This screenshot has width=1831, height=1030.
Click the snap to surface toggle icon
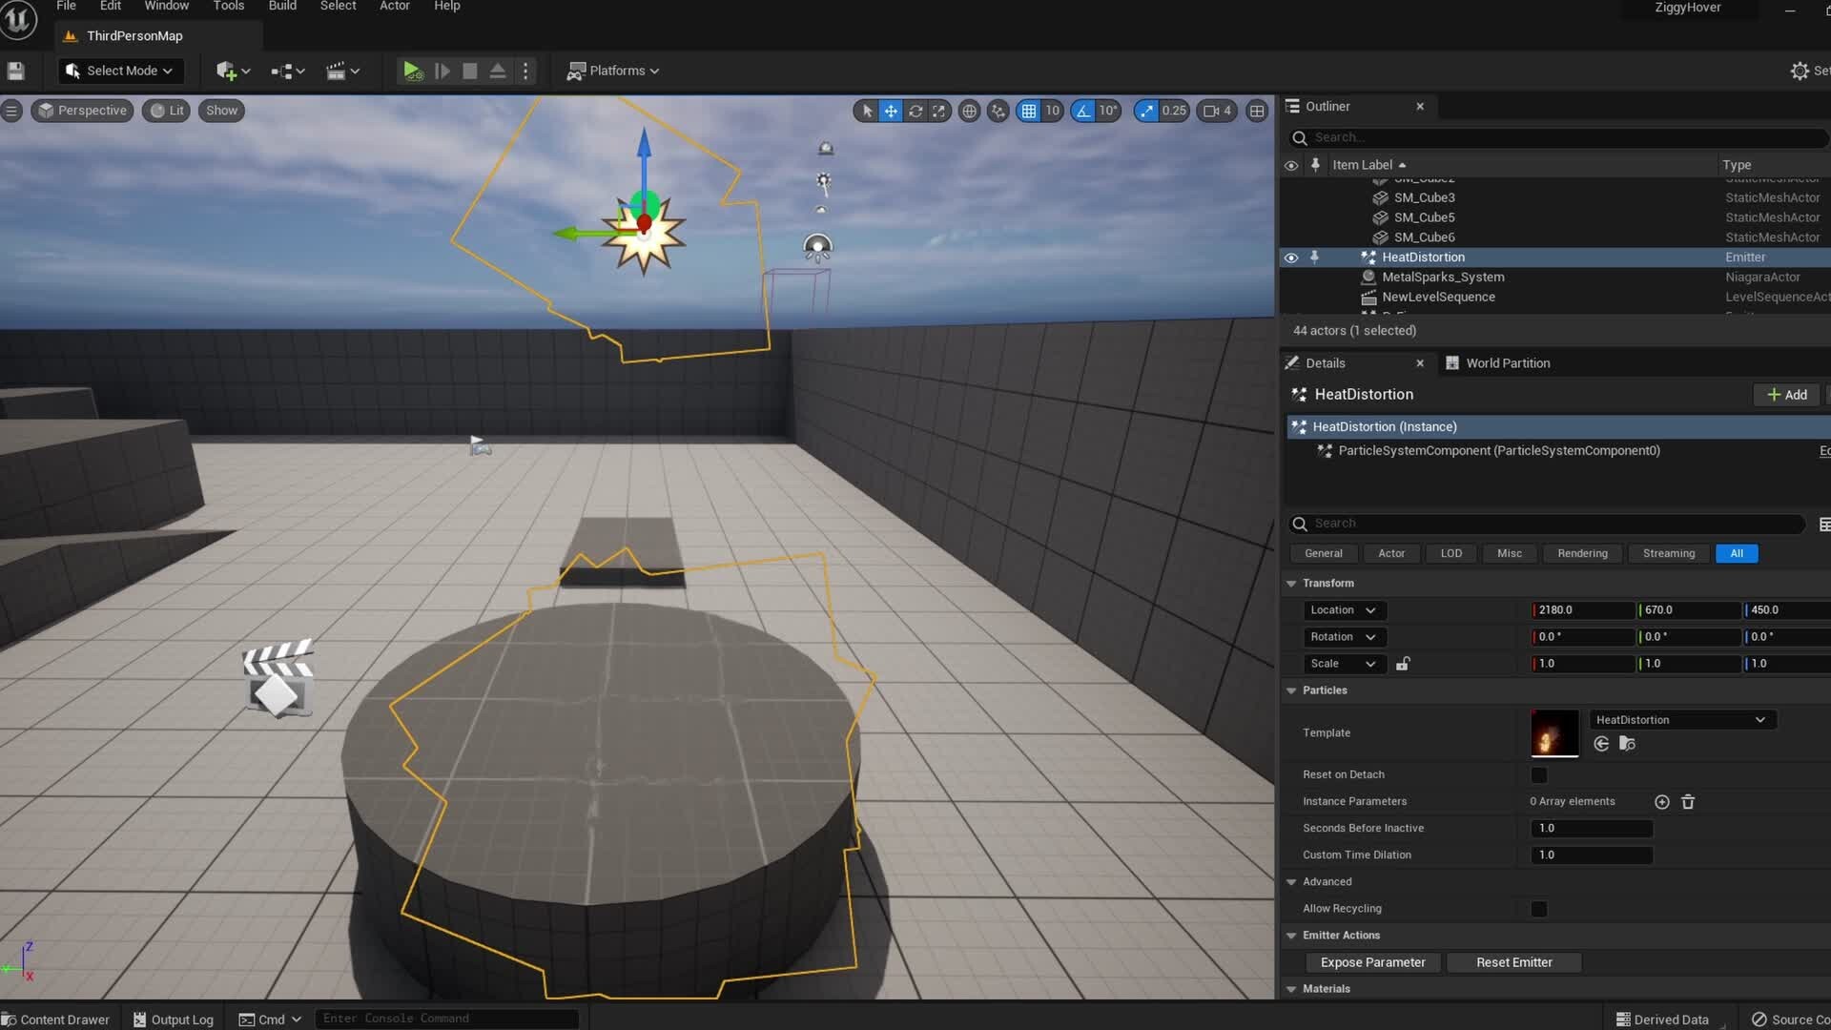[x=998, y=111]
